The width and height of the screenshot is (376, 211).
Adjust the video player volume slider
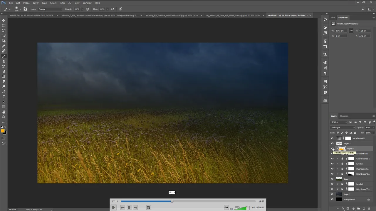pos(241,208)
